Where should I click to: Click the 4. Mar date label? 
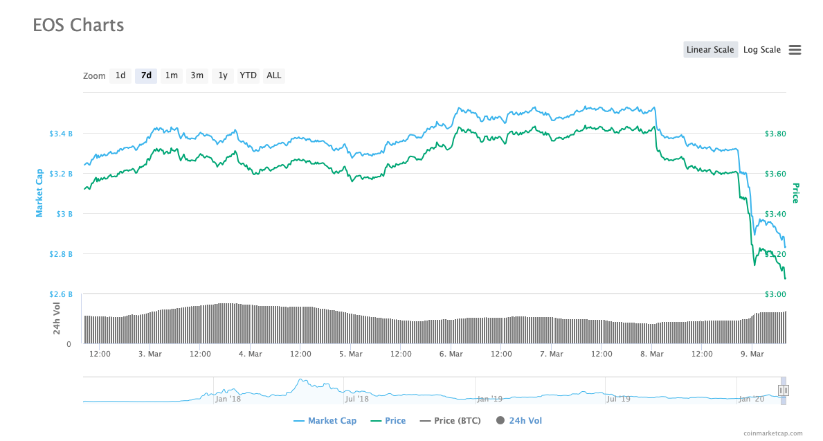(251, 354)
